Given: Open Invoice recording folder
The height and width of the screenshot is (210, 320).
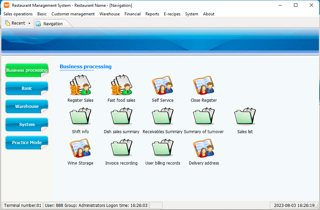Looking at the screenshot, I should (122, 148).
